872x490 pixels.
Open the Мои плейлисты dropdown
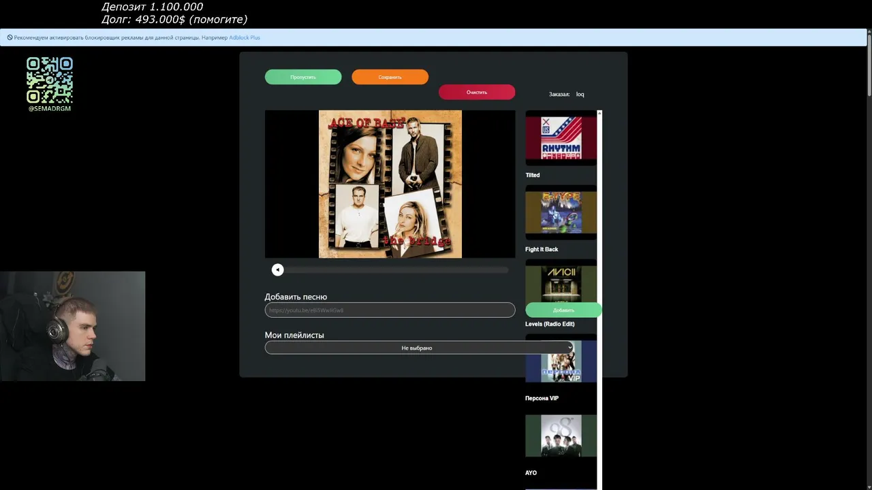click(x=420, y=348)
